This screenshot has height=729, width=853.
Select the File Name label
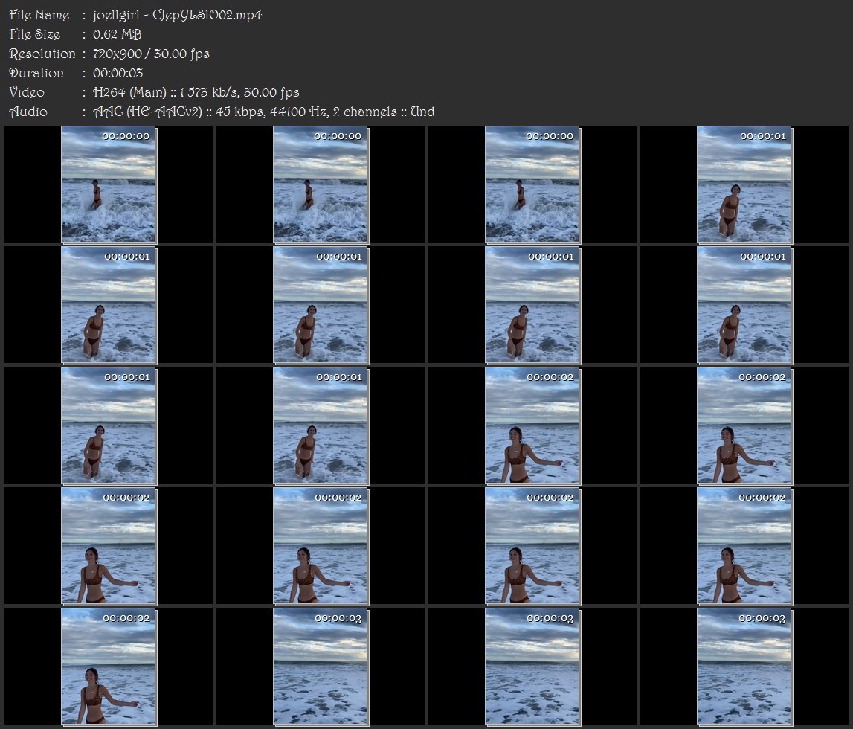[39, 15]
